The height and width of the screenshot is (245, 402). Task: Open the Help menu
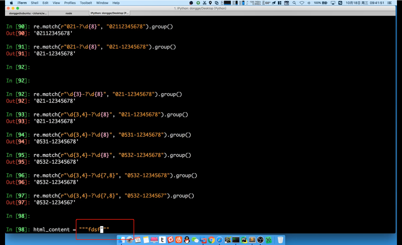coord(116,3)
